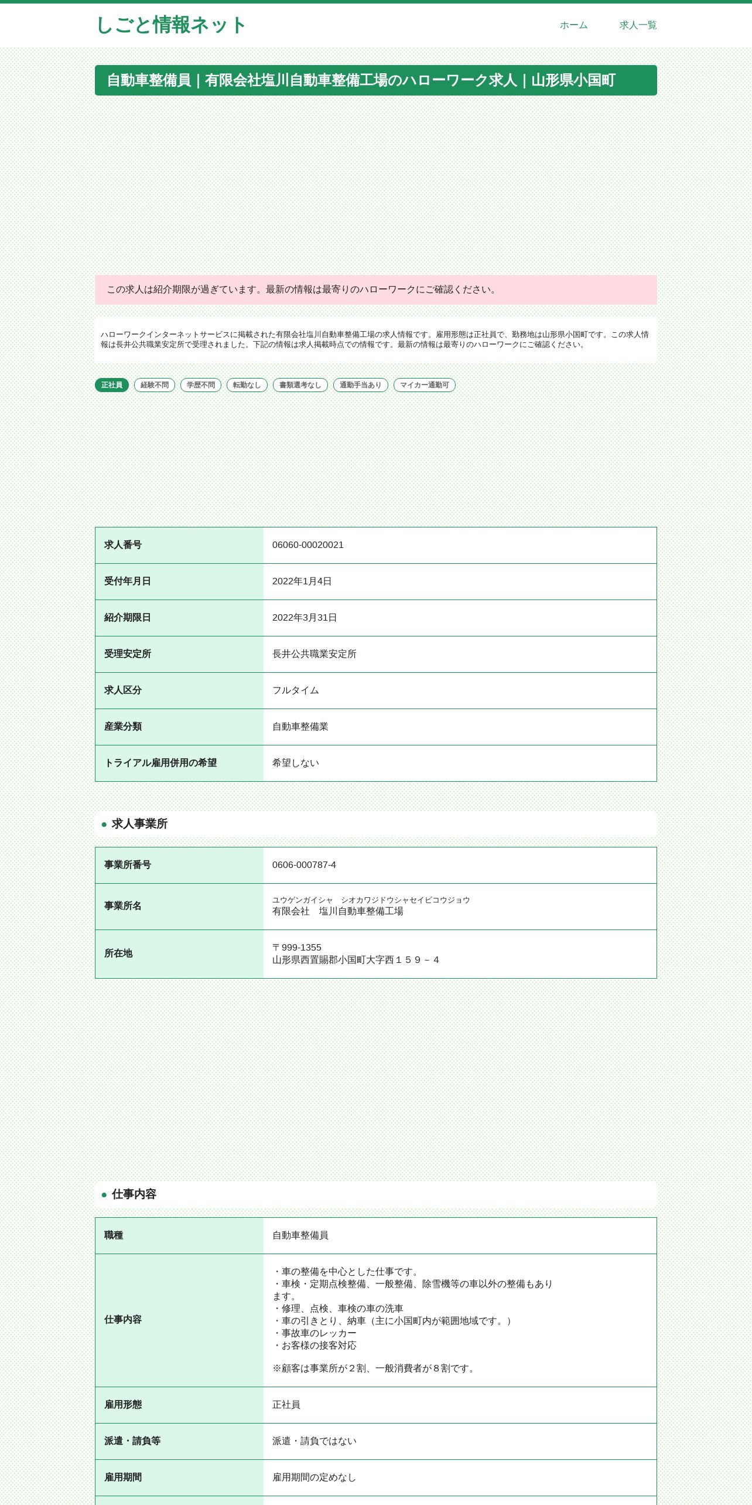752x1505 pixels.
Task: Click the 派遣・請負等 label cell
Action: tap(179, 1441)
